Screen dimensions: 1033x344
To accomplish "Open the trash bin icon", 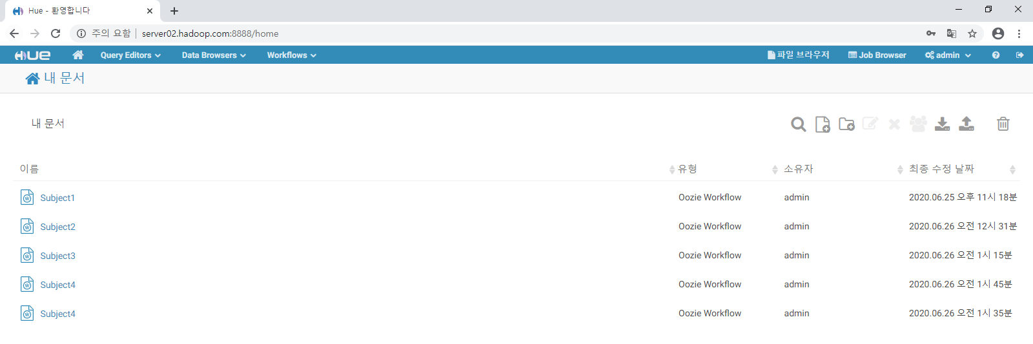I will click(x=1003, y=124).
